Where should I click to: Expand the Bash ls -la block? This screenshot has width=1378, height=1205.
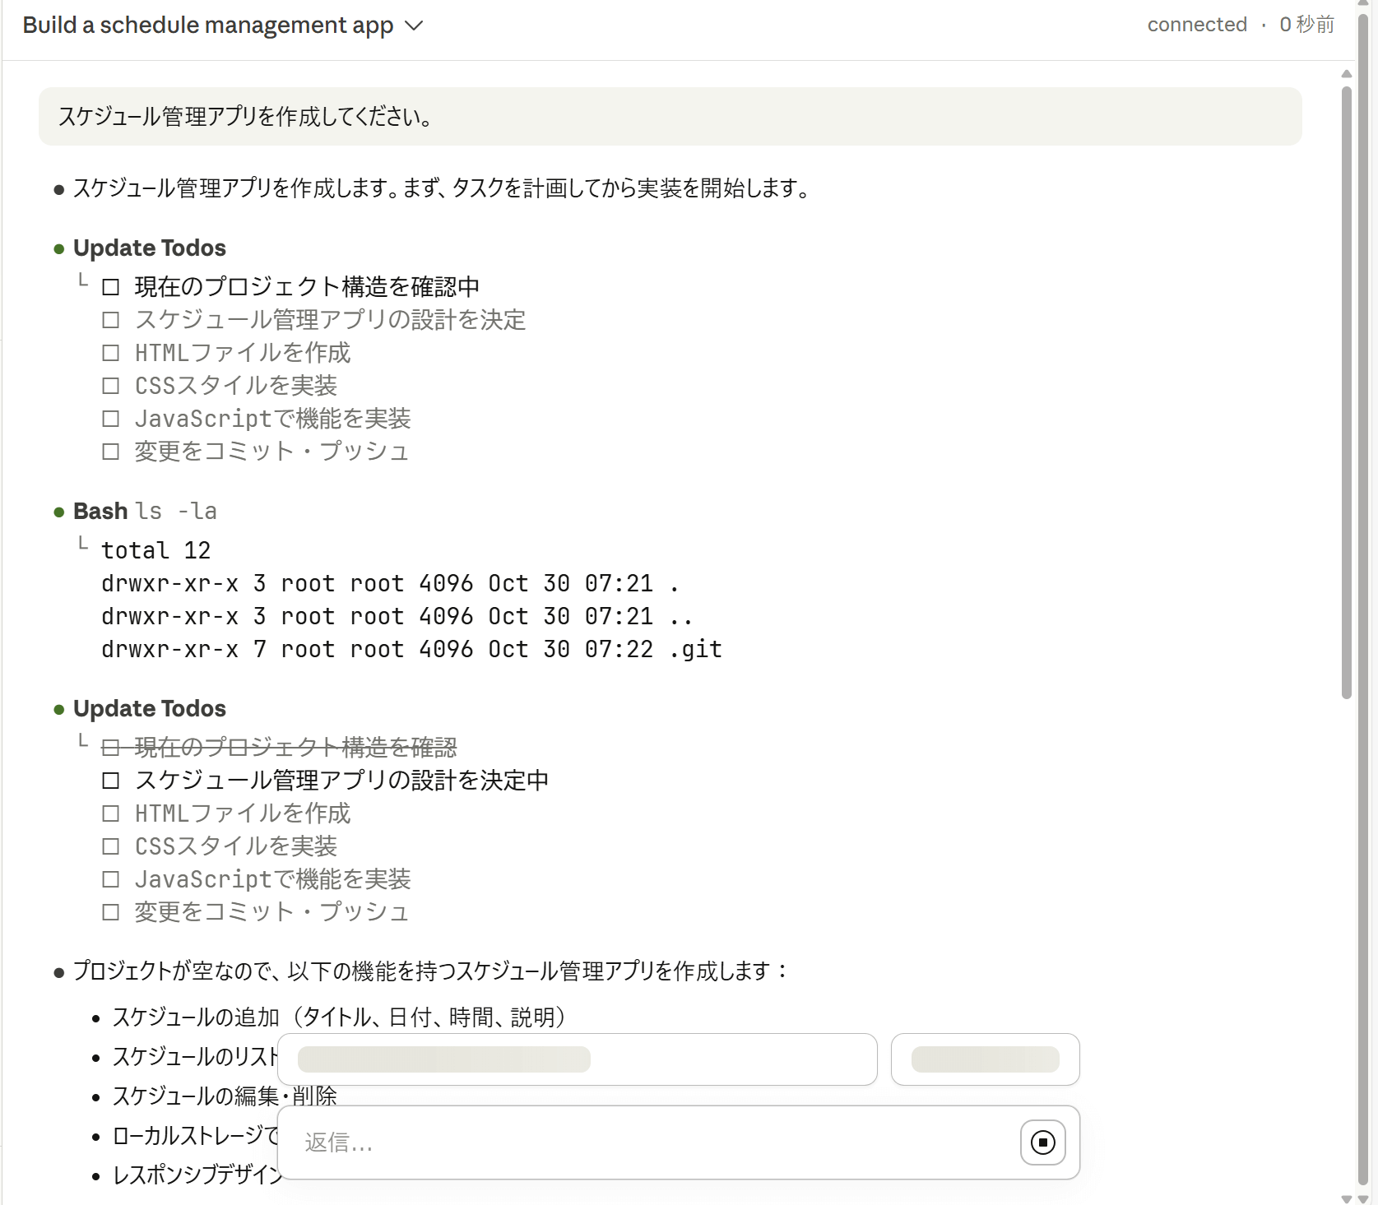[100, 512]
